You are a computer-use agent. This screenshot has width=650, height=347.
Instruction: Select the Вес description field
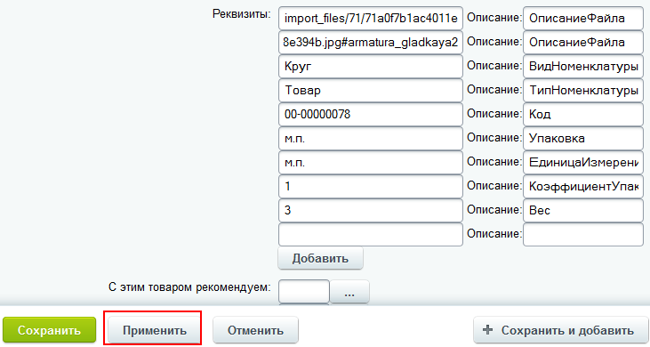click(583, 211)
